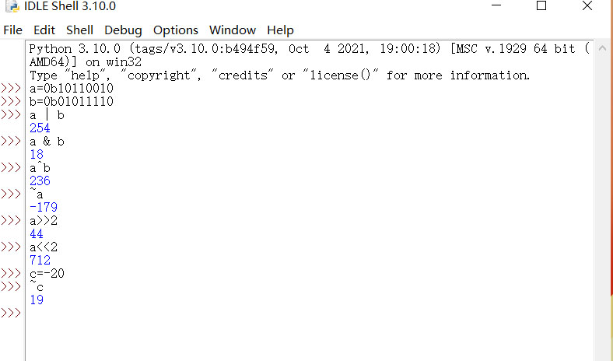This screenshot has width=613, height=361.
Task: Click the statement c=-20
Action: [47, 273]
